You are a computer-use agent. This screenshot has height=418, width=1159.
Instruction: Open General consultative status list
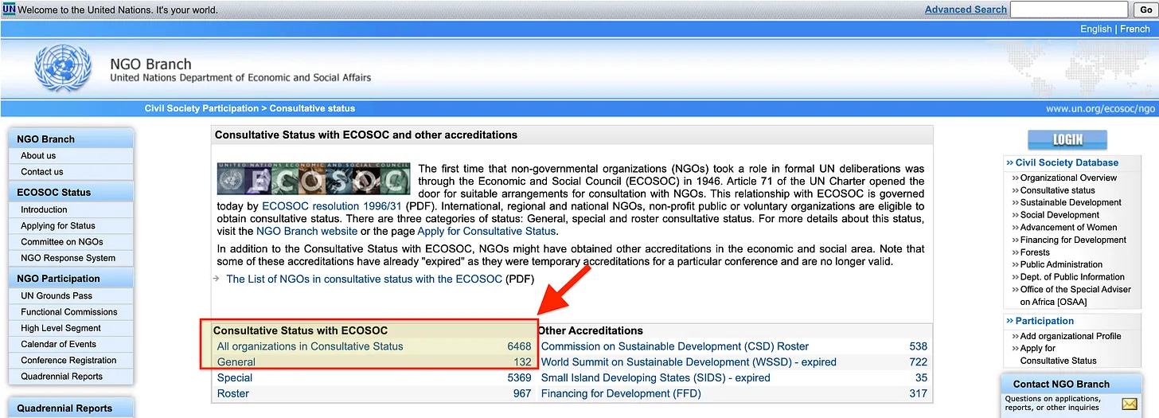coord(236,362)
